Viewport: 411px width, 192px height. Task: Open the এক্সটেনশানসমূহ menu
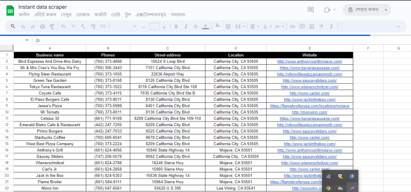tap(151, 15)
